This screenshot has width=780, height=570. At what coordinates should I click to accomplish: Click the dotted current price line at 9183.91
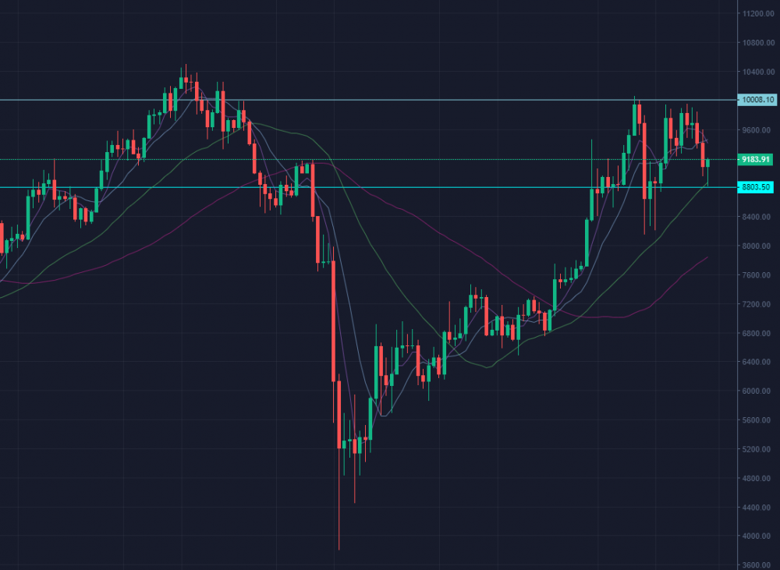(x=468, y=159)
